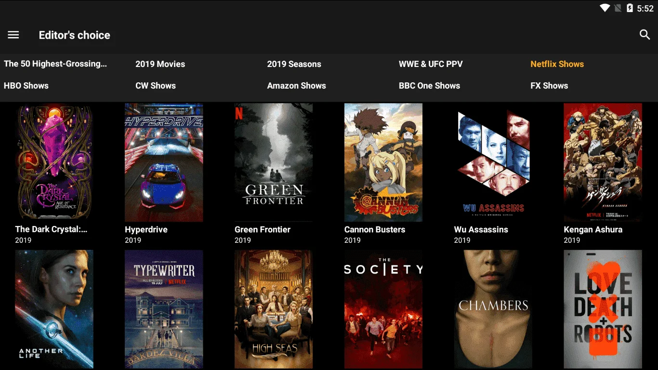This screenshot has height=370, width=658.
Task: Click the 2019 year under Cannon Busters
Action: tap(353, 240)
